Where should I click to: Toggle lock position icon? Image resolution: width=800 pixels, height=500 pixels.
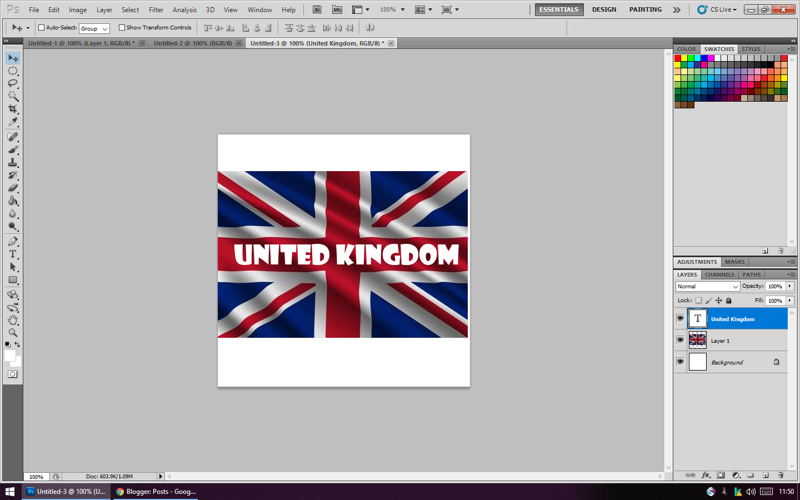tap(718, 301)
